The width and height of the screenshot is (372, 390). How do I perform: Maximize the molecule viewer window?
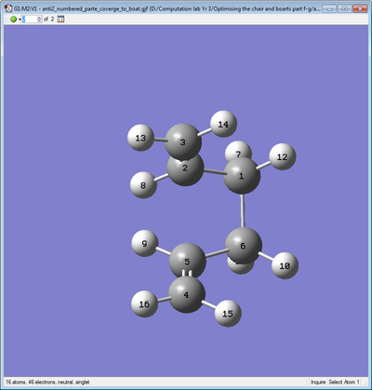click(x=345, y=8)
